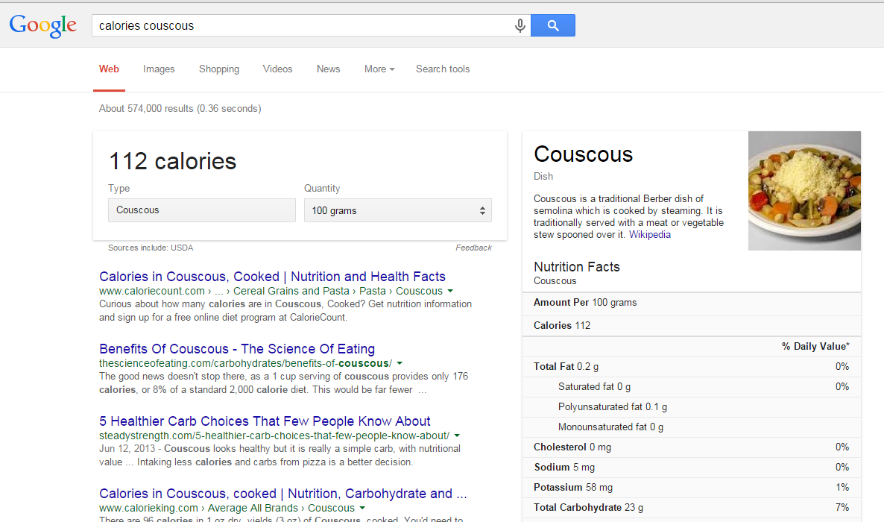Expand arrow next to calorieking.com URL
This screenshot has height=522, width=884.
tap(362, 508)
